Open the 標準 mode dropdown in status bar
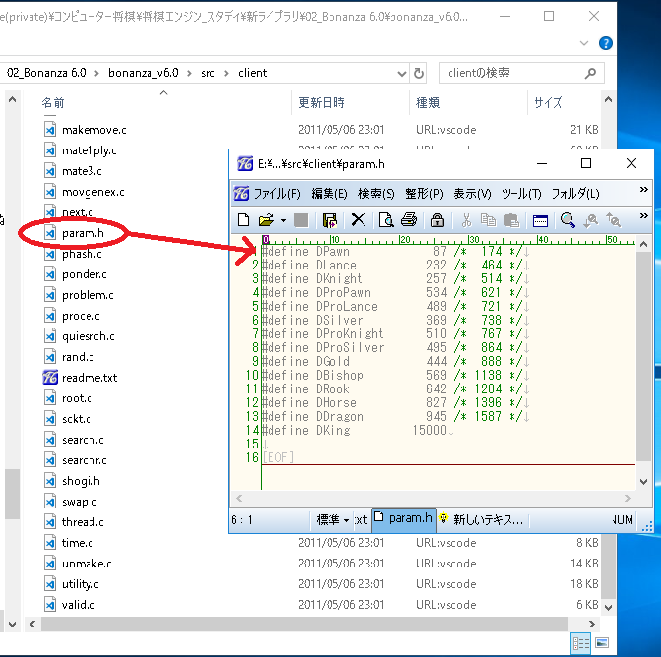This screenshot has width=661, height=657. point(332,519)
